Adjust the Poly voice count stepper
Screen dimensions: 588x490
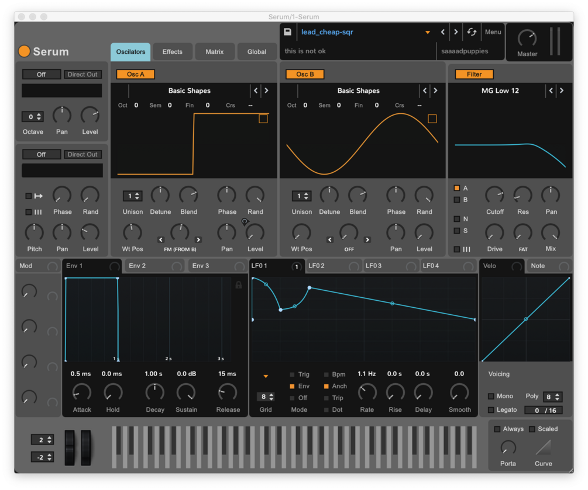point(552,397)
